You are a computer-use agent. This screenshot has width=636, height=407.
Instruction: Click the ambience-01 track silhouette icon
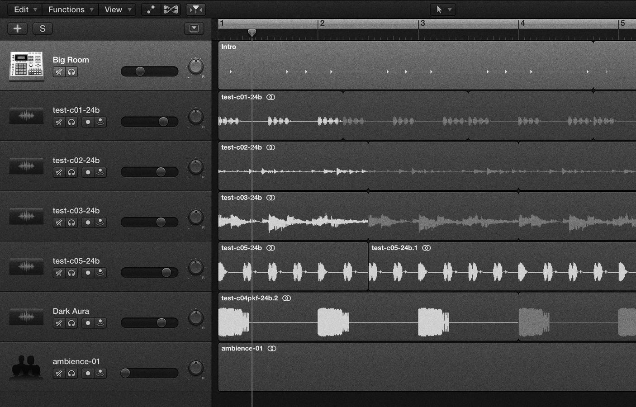tap(27, 367)
